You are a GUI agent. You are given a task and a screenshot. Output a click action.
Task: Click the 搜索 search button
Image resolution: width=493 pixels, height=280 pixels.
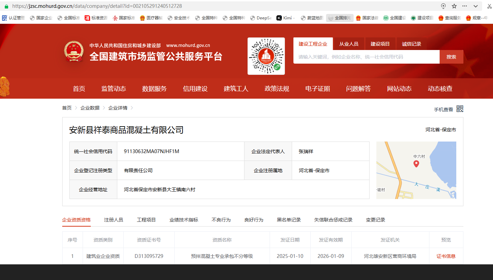451,57
